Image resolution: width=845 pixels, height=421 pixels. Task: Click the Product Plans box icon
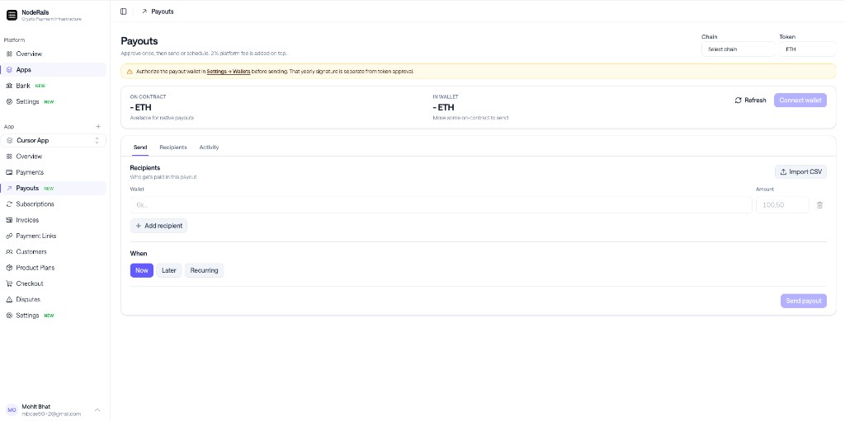(9, 268)
